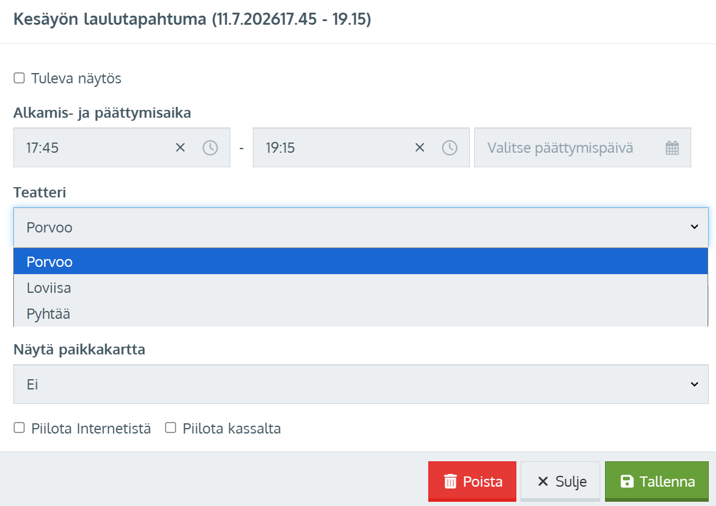
Task: Click X icon on Sulje button
Action: coord(543,481)
